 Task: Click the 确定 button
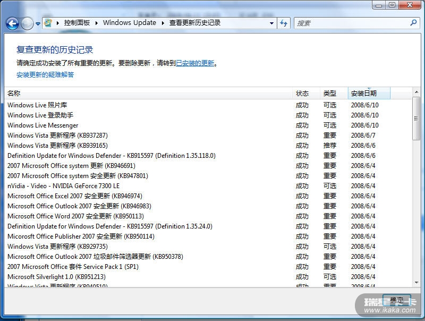pos(397,300)
